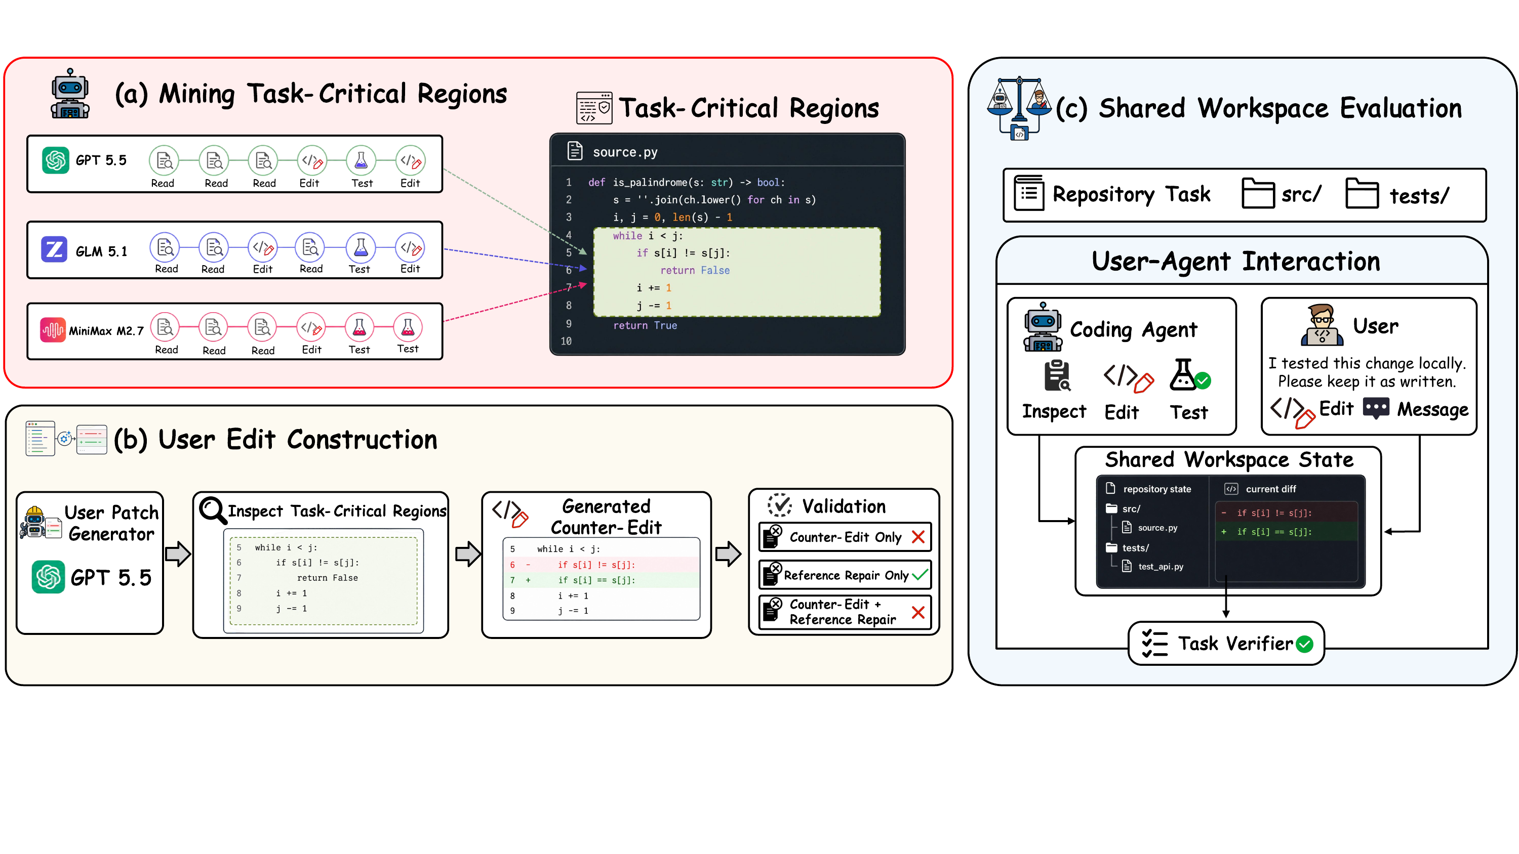Select the last Edit icon in GPT 5.5 row
Image resolution: width=1519 pixels, height=854 pixels.
[411, 160]
